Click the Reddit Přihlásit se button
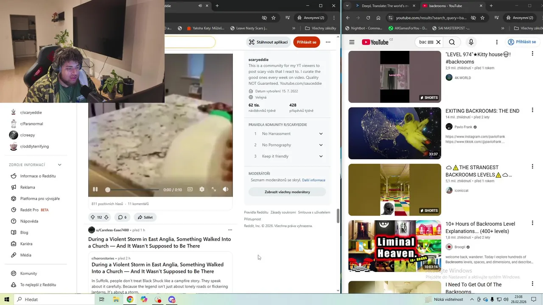The image size is (543, 305). click(x=307, y=42)
